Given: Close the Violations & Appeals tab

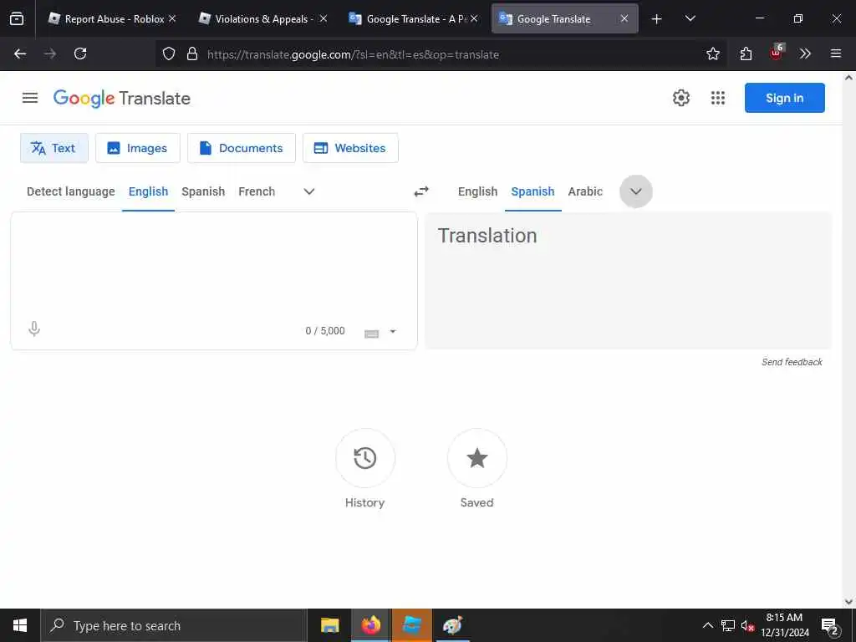Looking at the screenshot, I should pyautogui.click(x=324, y=18).
